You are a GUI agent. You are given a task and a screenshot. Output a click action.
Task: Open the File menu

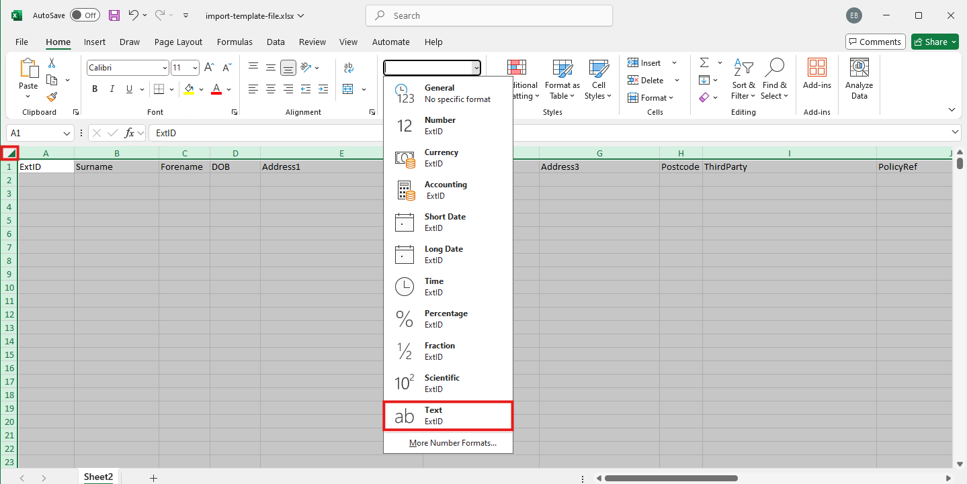tap(22, 42)
